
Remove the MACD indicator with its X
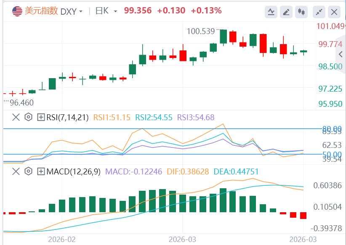tap(16, 171)
